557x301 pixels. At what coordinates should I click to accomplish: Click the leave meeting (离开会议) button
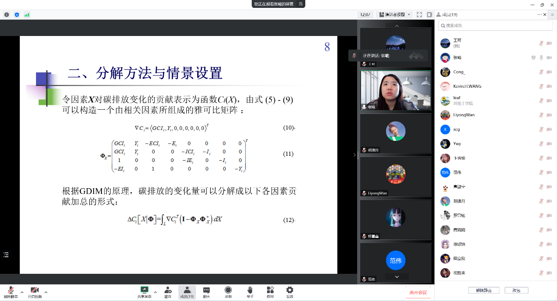418,293
